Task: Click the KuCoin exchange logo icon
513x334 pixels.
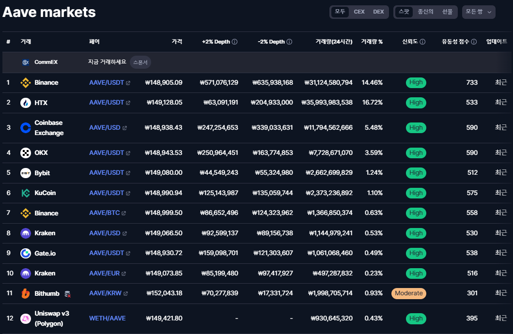Action: coord(26,193)
